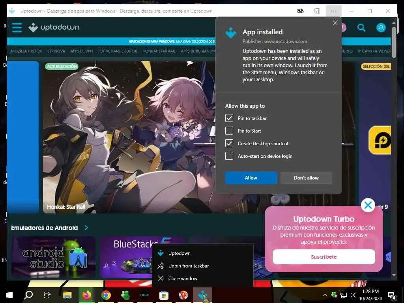Open the Honkai: Star Rail featured banner
The height and width of the screenshot is (303, 404).
coord(129,137)
